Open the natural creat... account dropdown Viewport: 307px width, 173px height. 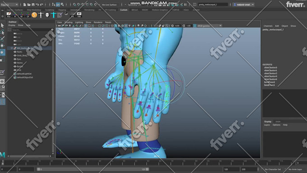[243, 5]
